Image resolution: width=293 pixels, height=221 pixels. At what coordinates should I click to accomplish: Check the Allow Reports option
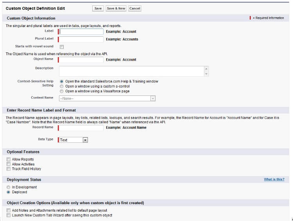[9, 160]
